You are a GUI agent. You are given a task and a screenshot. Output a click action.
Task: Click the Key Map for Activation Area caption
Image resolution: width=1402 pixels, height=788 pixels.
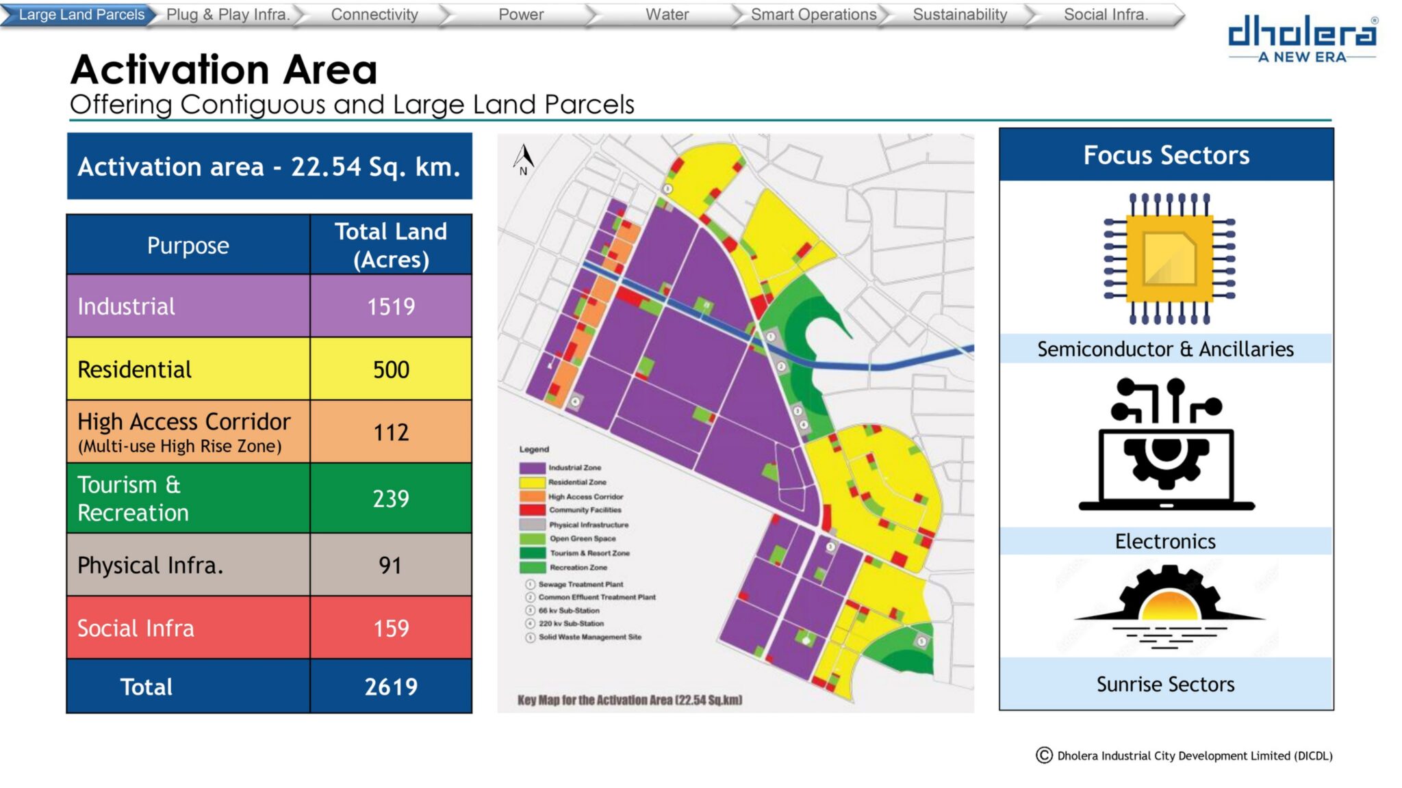tap(630, 700)
